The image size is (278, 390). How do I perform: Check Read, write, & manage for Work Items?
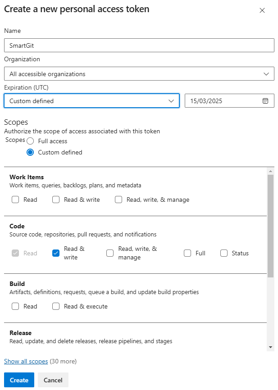[118, 199]
